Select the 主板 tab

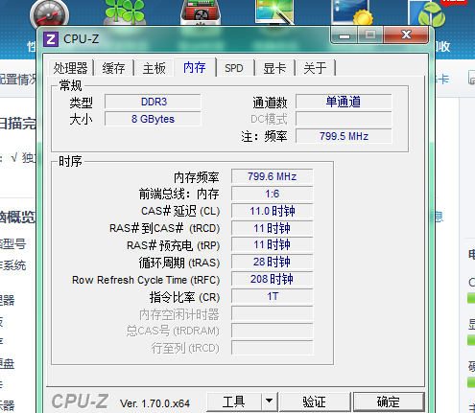point(154,68)
